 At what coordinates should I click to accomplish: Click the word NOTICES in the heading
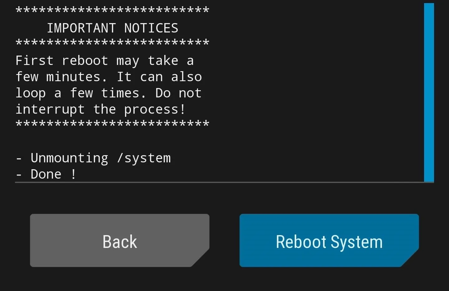(151, 28)
